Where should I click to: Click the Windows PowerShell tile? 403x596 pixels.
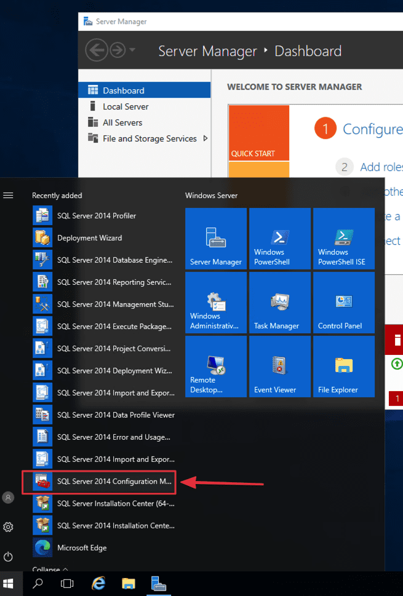point(280,239)
